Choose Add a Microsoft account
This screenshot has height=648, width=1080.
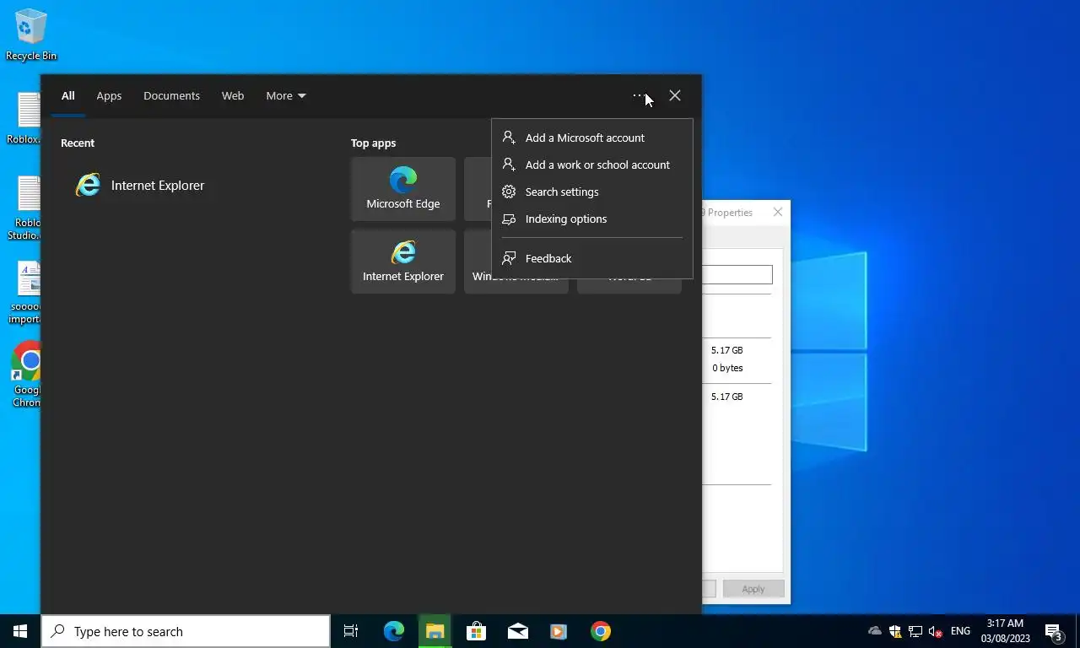coord(592,138)
